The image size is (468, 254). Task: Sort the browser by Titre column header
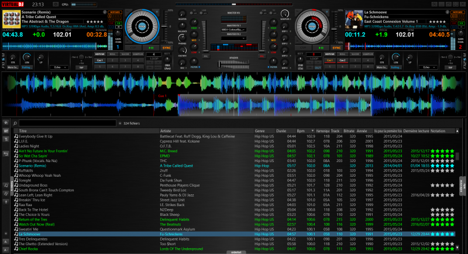pos(88,131)
